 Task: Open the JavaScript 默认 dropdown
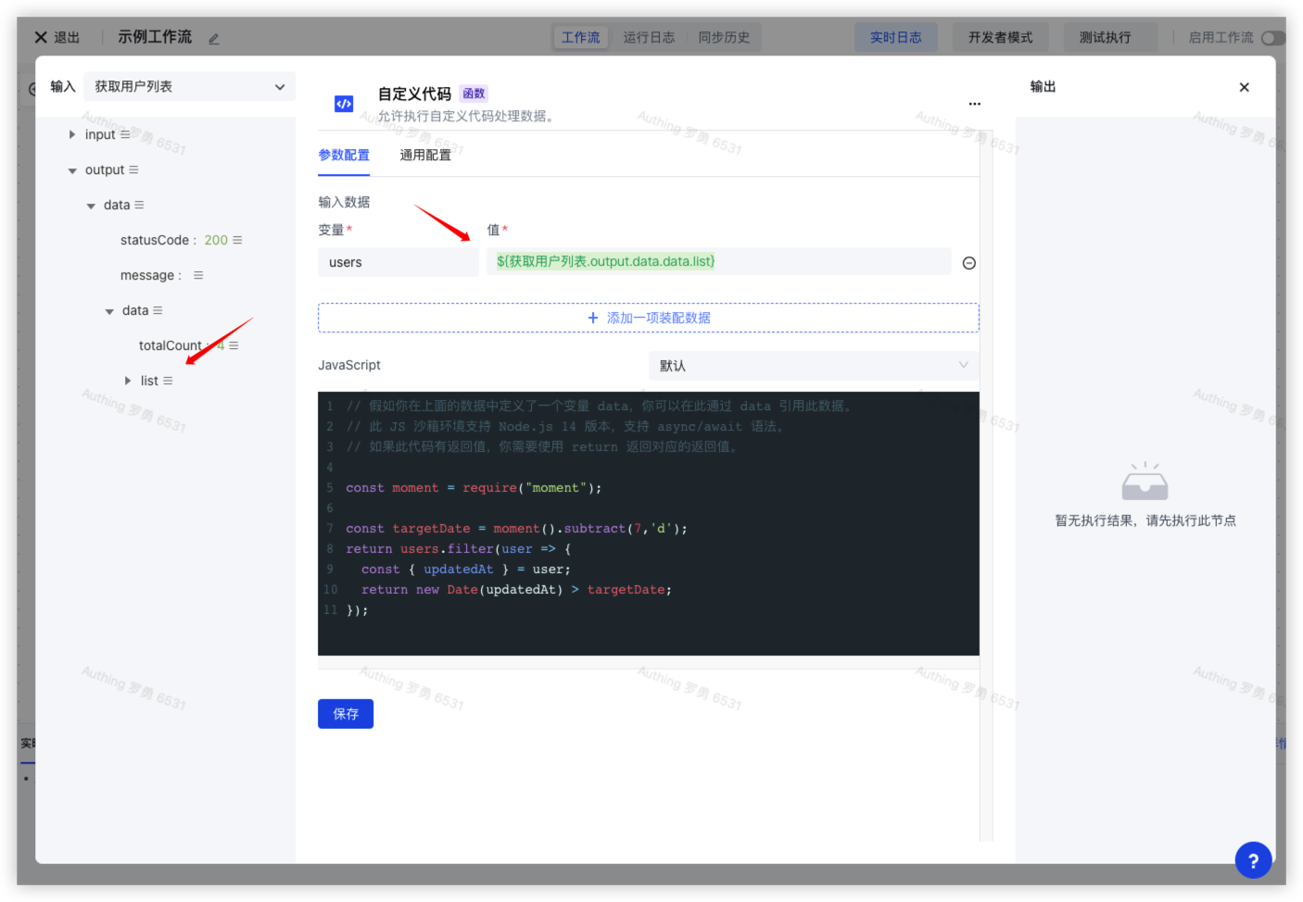point(813,366)
